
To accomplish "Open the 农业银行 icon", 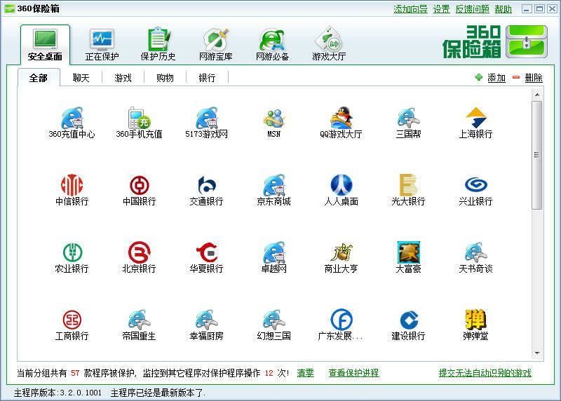I will (x=72, y=257).
